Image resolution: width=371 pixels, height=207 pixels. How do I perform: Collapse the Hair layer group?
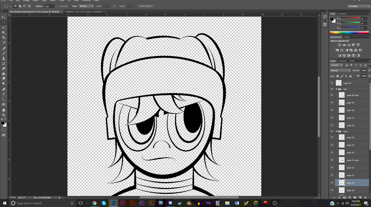point(337,89)
